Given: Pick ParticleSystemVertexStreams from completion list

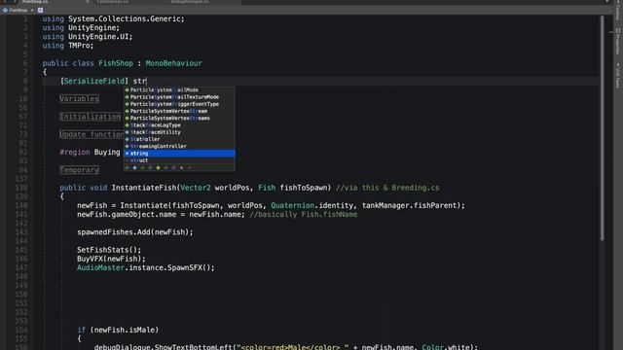Looking at the screenshot, I should click(x=179, y=118).
